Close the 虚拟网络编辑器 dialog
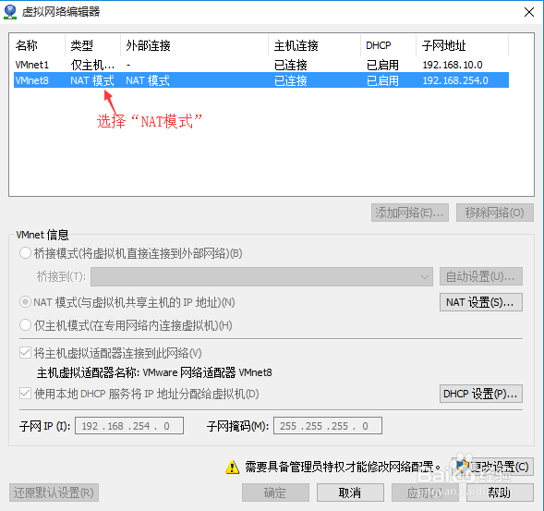The image size is (544, 511). 529,12
